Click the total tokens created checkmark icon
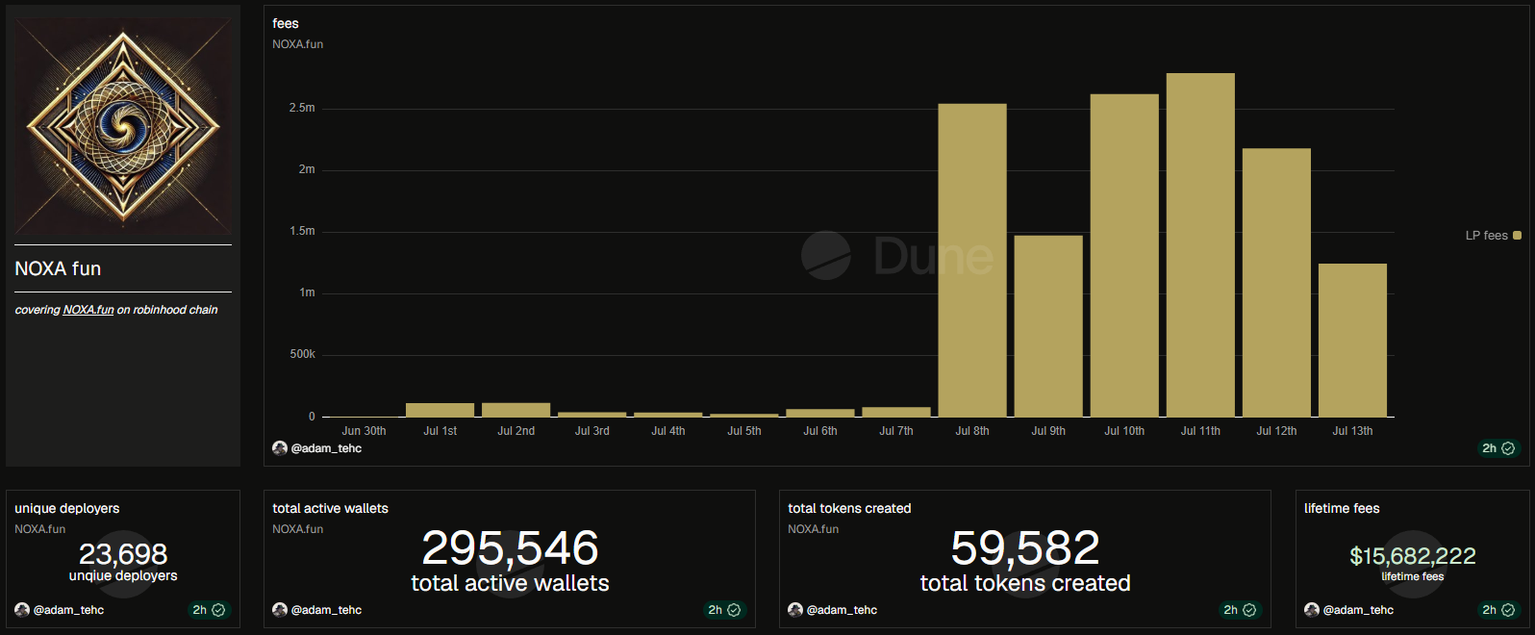The image size is (1535, 635). [1249, 610]
